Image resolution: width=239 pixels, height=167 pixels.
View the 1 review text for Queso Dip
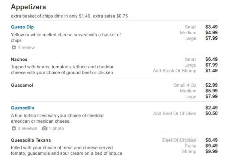(27, 48)
